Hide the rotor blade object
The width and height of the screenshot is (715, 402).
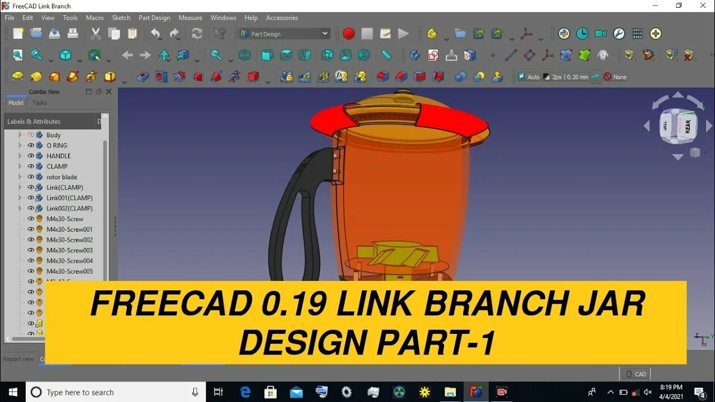[x=31, y=177]
